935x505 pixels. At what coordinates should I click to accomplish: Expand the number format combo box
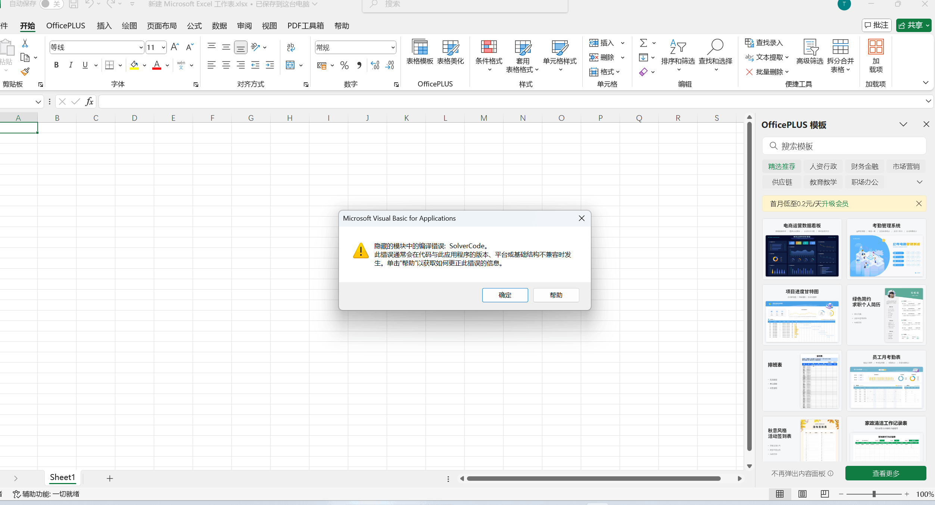pos(393,47)
